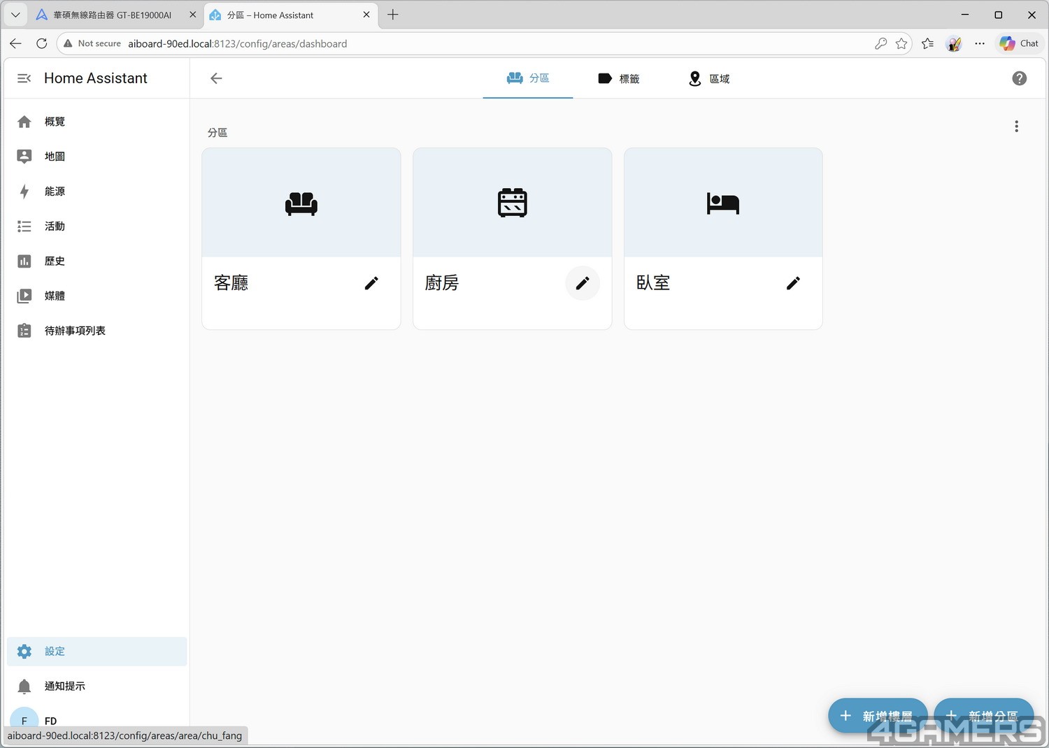Open the help question mark icon
Viewport: 1049px width, 748px height.
(1019, 78)
